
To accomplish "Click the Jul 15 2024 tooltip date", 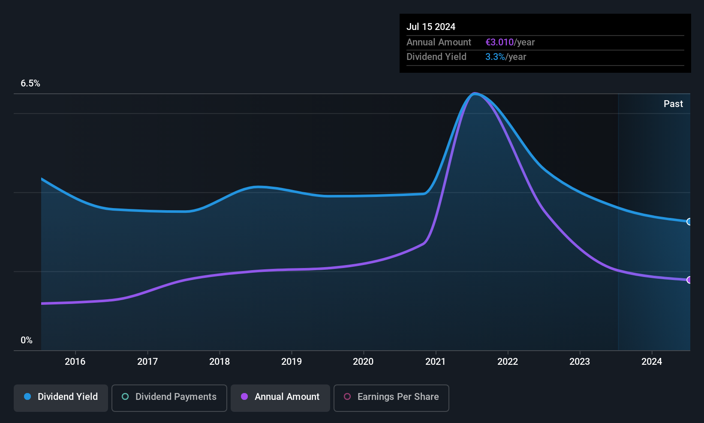I will (431, 27).
